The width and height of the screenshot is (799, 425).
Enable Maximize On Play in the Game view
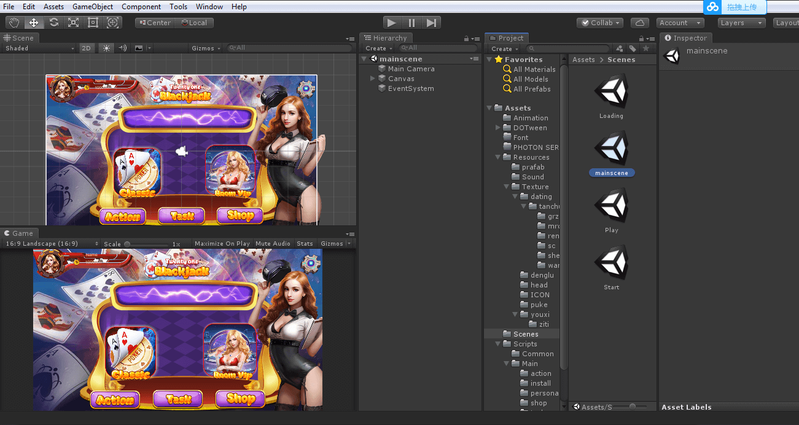pyautogui.click(x=222, y=244)
